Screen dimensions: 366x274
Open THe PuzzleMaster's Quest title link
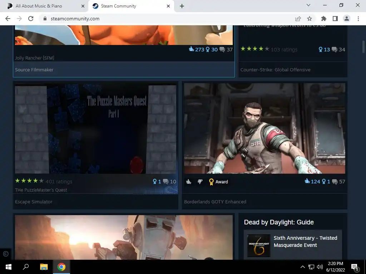pos(41,190)
